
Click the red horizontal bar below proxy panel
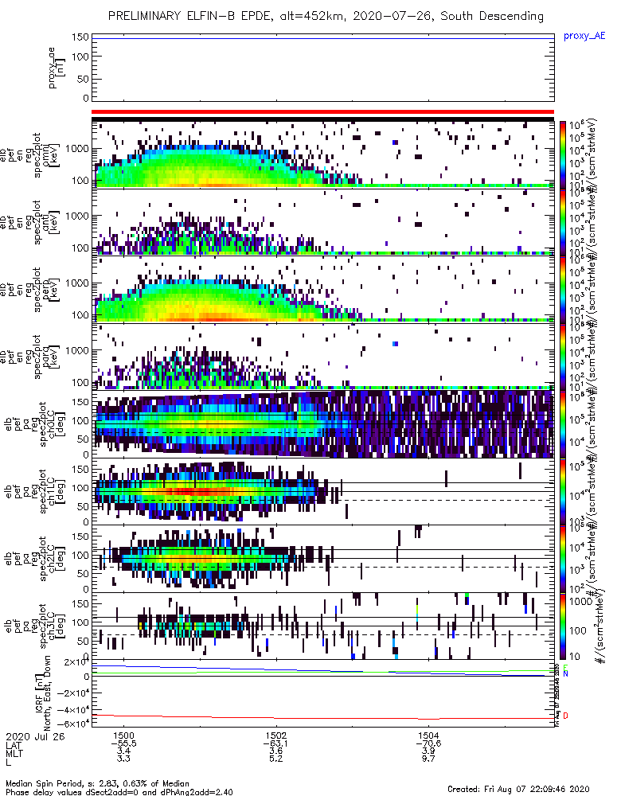(x=323, y=111)
